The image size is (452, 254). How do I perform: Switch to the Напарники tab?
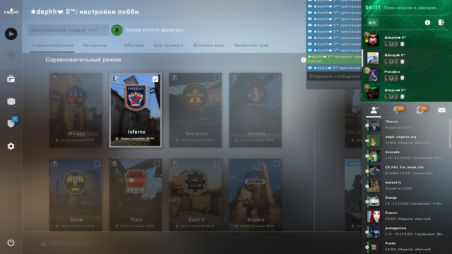[95, 45]
